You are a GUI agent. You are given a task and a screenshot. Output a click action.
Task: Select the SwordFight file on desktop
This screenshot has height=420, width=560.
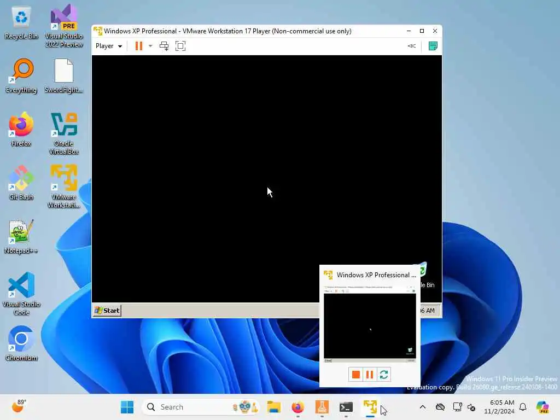(64, 75)
